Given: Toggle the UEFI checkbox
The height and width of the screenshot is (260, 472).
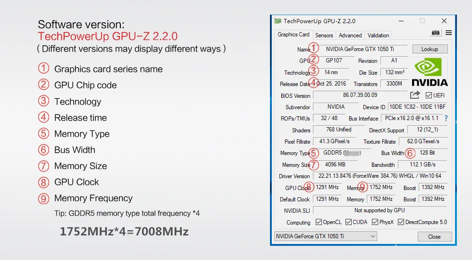Looking at the screenshot, I should click(429, 95).
